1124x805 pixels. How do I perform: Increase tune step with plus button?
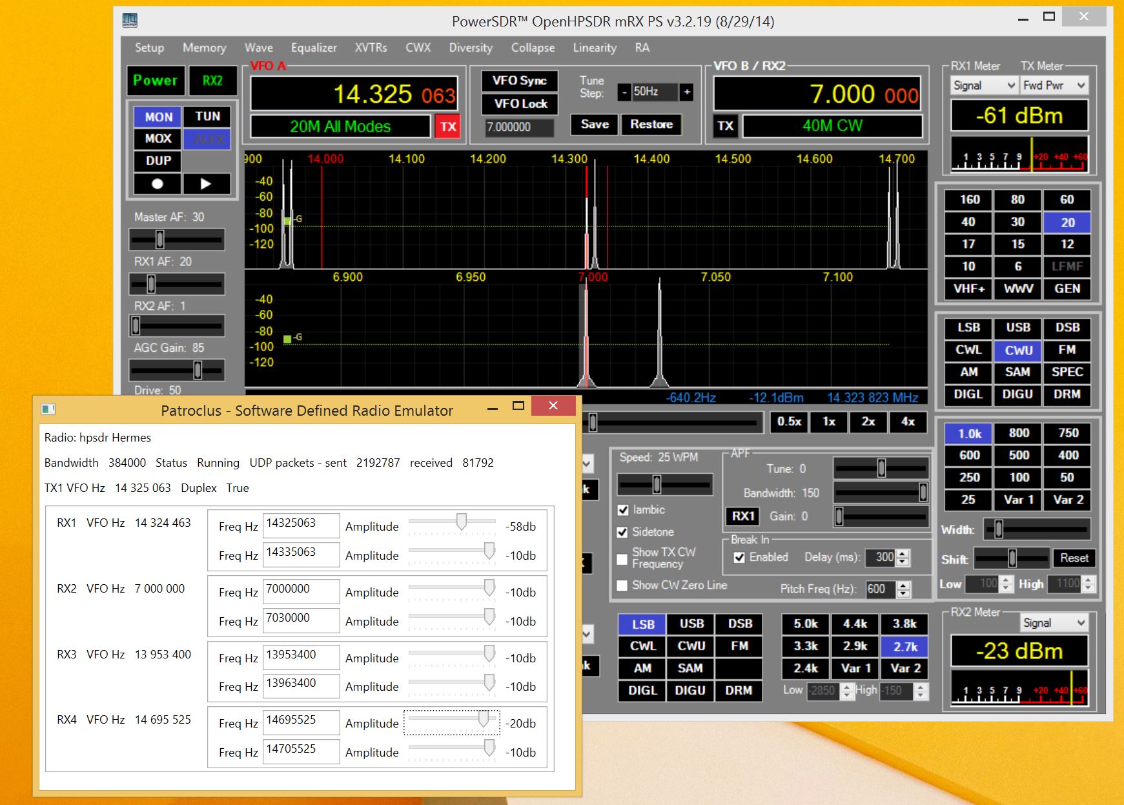coord(687,92)
